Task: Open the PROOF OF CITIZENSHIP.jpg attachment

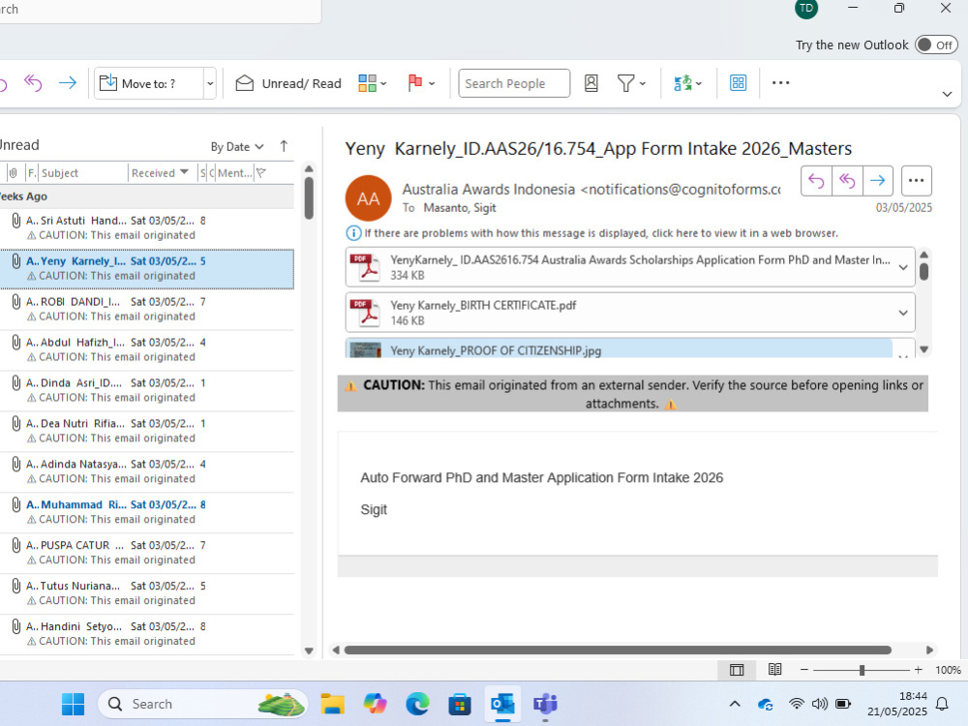Action: pyautogui.click(x=620, y=349)
